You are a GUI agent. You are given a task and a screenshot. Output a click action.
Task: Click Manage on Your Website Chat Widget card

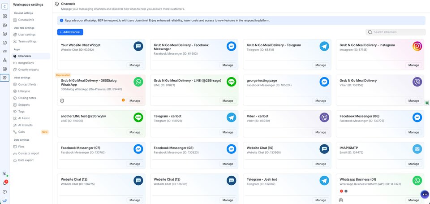[x=135, y=65]
